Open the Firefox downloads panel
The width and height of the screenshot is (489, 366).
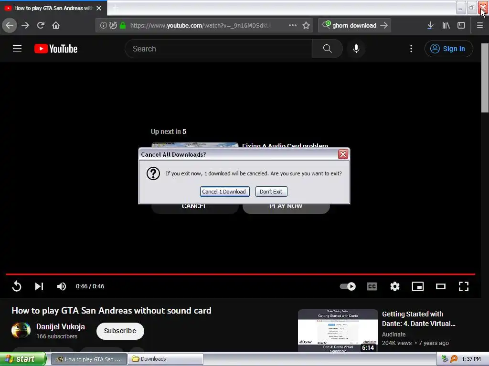[430, 25]
